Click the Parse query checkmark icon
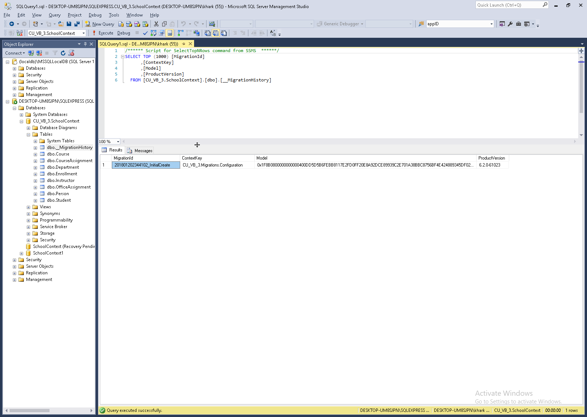 point(145,33)
